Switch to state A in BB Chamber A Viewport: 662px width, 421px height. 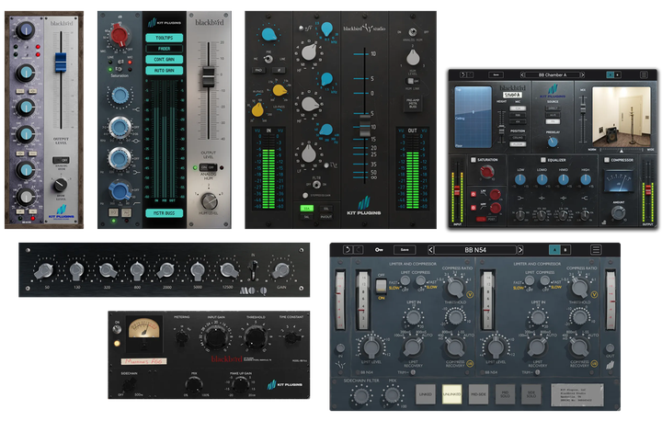[x=611, y=74]
